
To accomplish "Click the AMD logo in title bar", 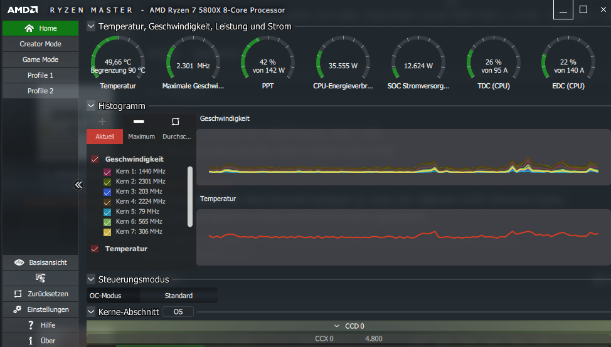I will click(23, 10).
